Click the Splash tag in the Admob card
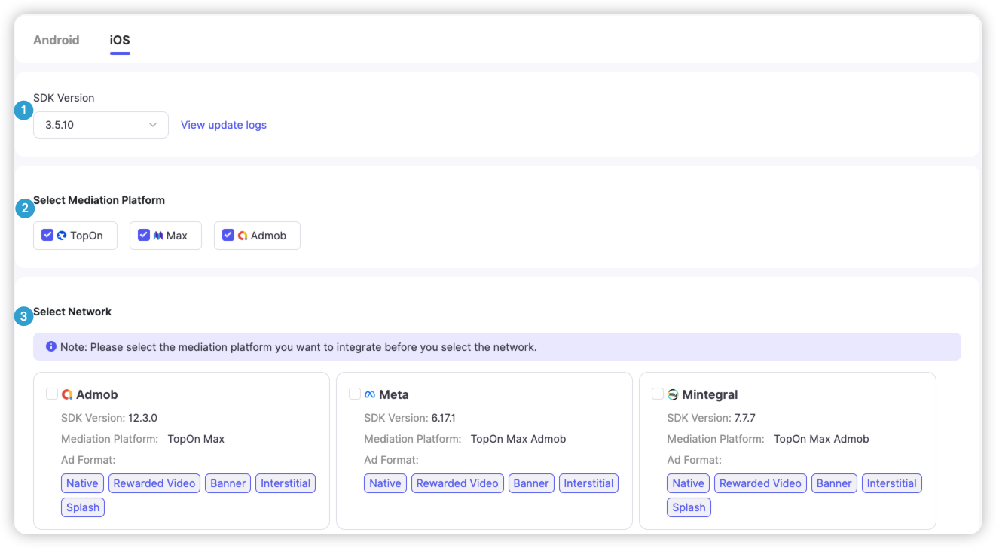 tap(83, 507)
